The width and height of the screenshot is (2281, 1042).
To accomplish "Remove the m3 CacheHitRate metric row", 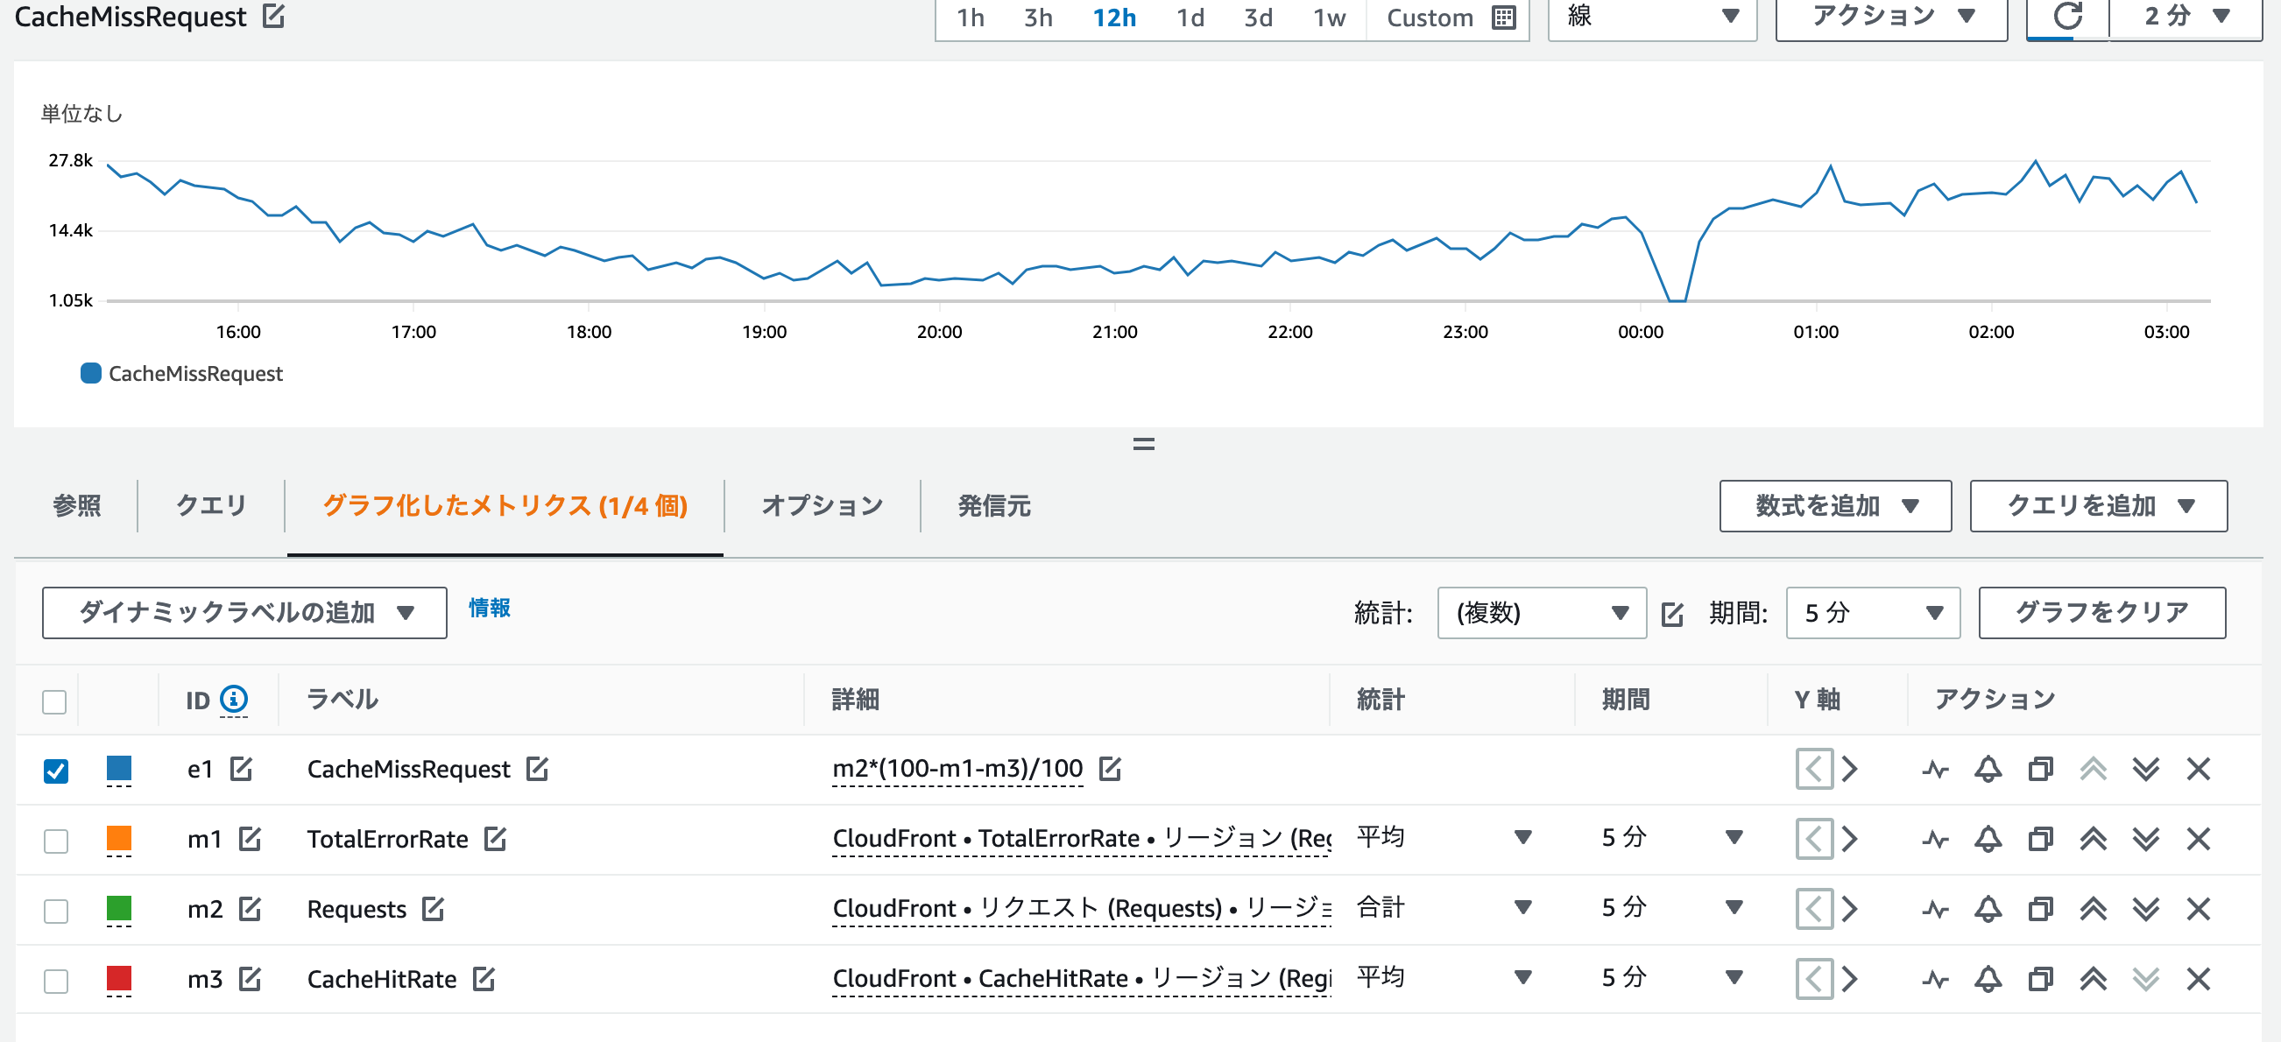I will (2199, 978).
